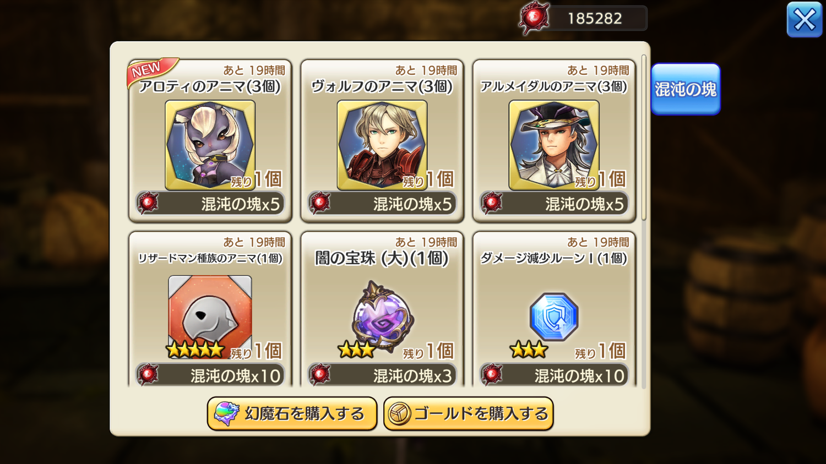Tap the 闇の宝珠 (大) purple orb icon
The height and width of the screenshot is (464, 826).
(382, 316)
